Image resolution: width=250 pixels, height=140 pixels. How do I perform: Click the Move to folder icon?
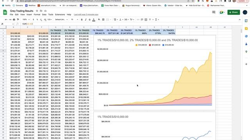[41, 11]
